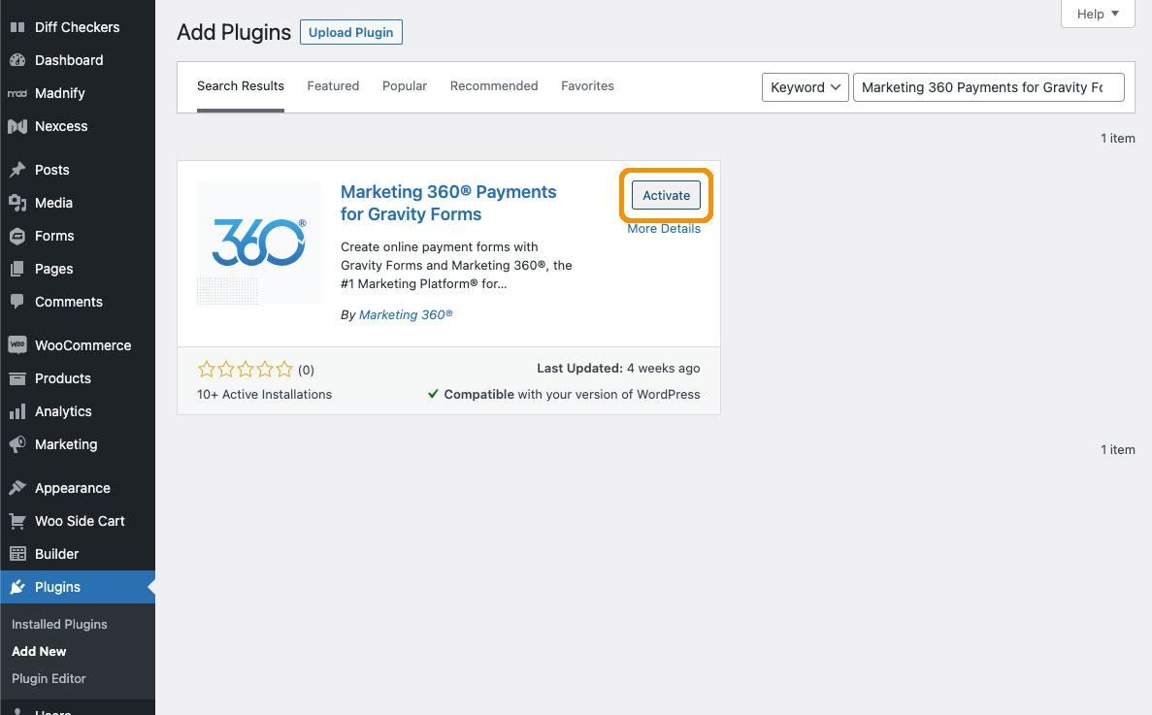Open Plugin Editor submenu item
Screen dimensions: 1152x715
click(49, 678)
